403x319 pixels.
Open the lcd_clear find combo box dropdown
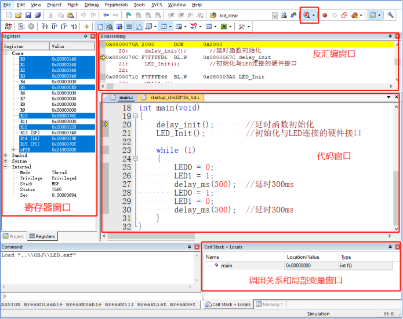[275, 16]
